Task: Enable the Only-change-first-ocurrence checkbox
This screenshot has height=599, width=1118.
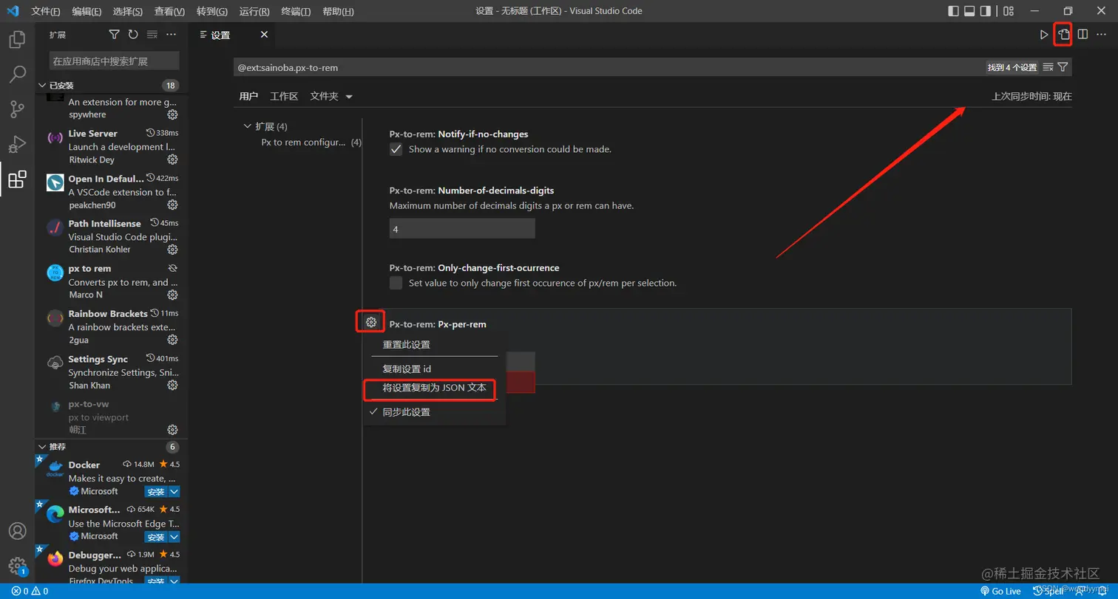Action: point(396,283)
